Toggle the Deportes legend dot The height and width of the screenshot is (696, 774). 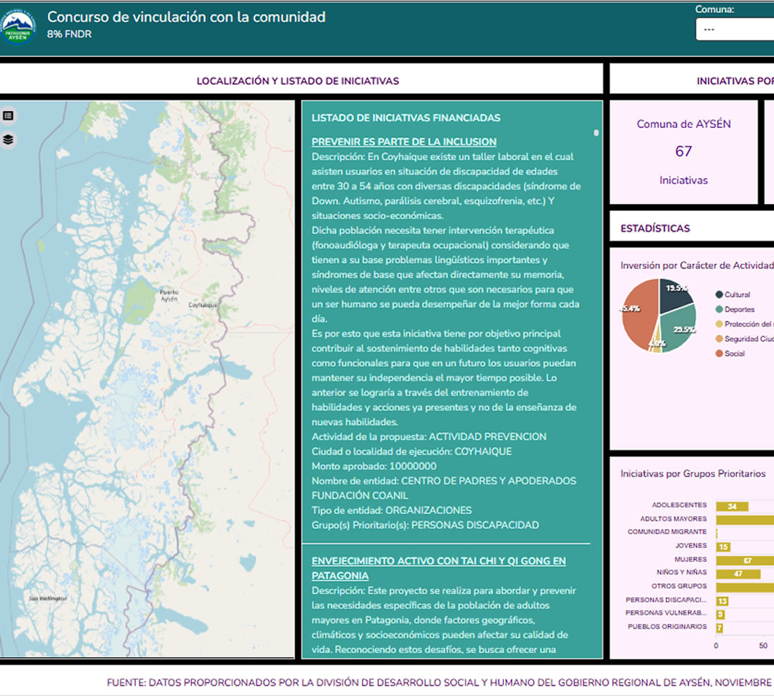coord(719,310)
